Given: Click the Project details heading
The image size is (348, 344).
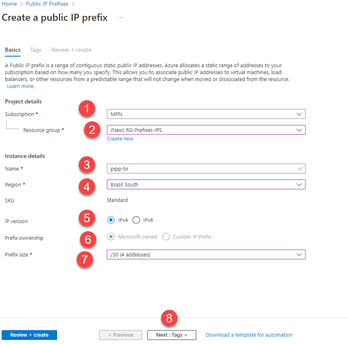Looking at the screenshot, I should (x=23, y=101).
